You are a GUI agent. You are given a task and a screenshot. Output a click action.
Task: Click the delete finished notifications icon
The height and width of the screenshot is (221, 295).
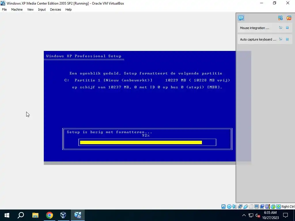coord(289,18)
